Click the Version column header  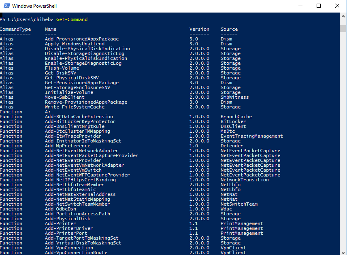[199, 29]
